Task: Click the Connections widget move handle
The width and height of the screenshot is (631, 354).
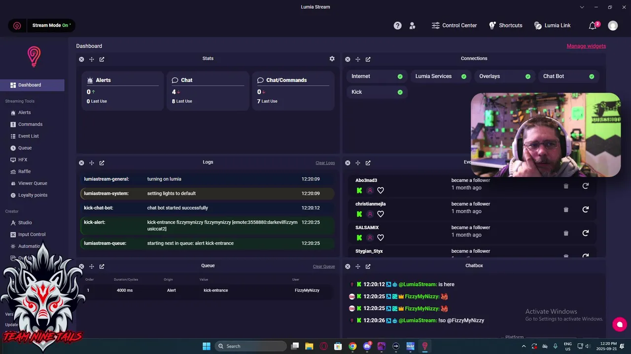Action: click(358, 59)
